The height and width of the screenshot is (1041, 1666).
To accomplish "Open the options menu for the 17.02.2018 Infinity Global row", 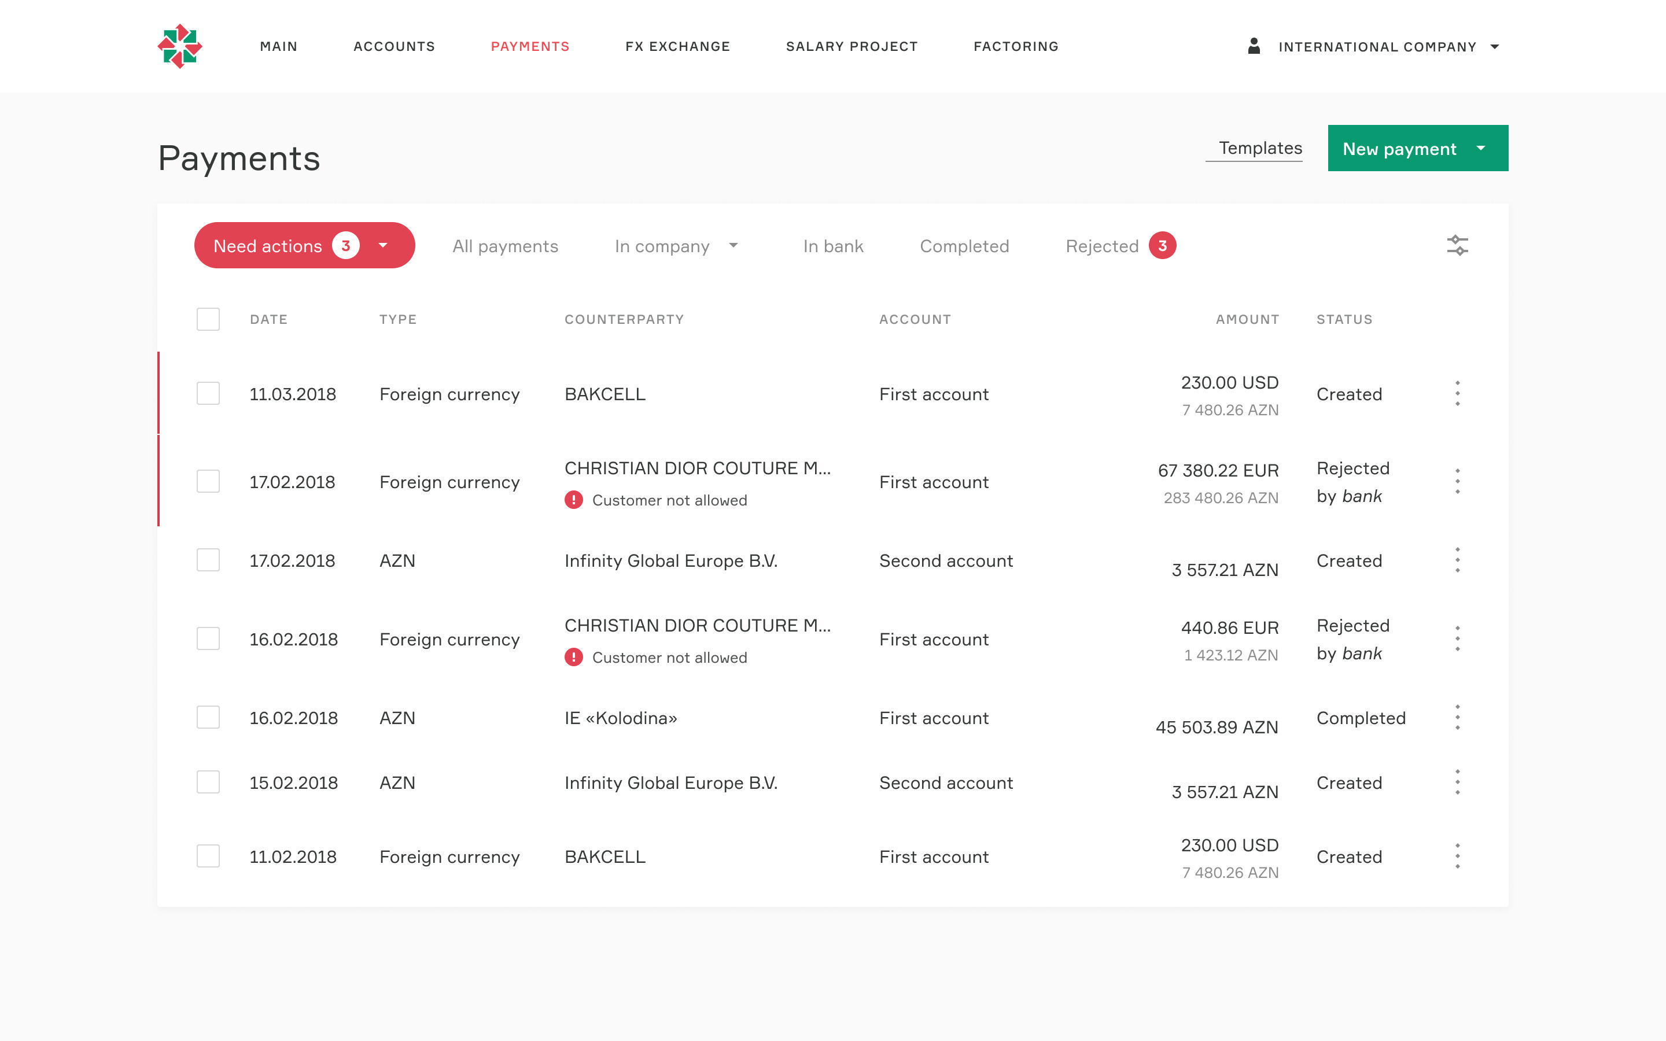I will pos(1457,560).
